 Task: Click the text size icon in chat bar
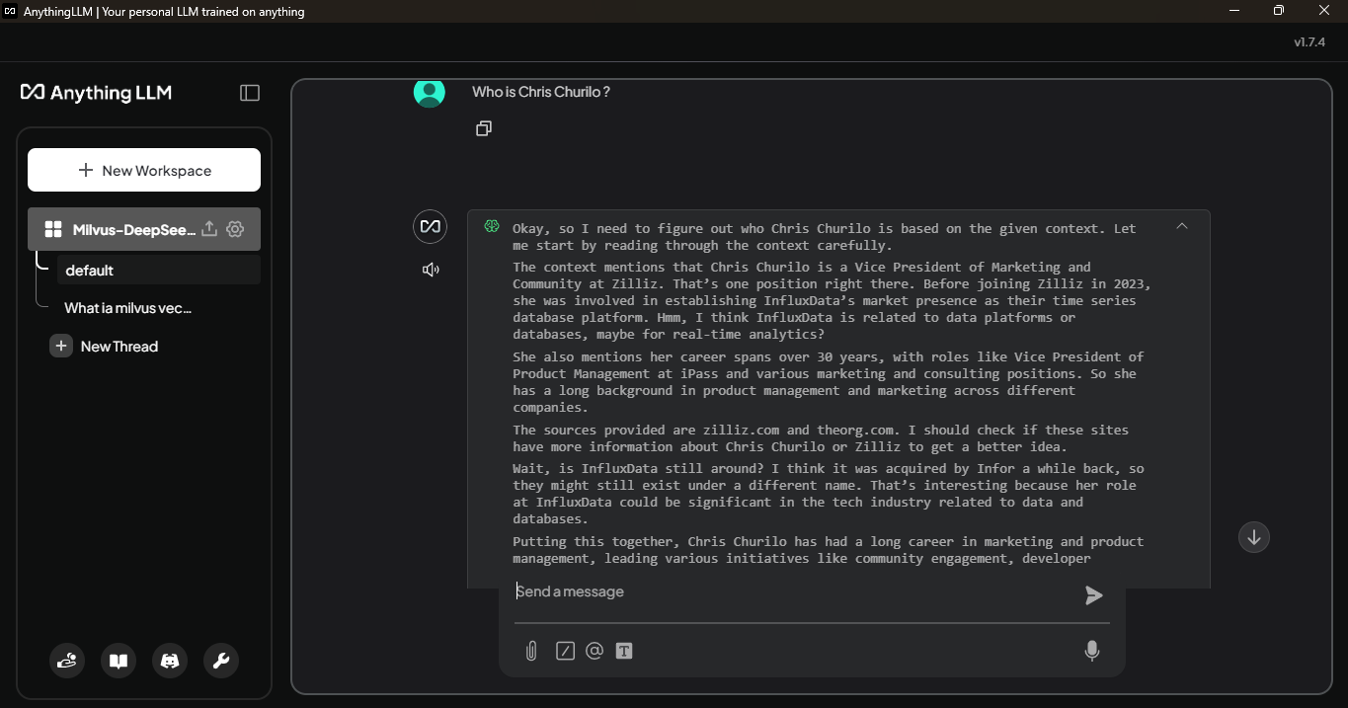[x=623, y=651]
